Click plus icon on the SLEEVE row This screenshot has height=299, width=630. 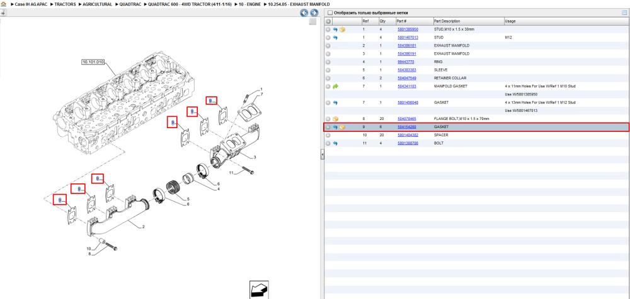click(x=328, y=70)
